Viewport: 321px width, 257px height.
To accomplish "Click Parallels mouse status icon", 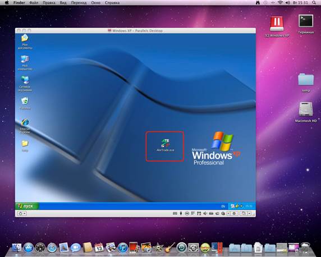I will [x=181, y=213].
